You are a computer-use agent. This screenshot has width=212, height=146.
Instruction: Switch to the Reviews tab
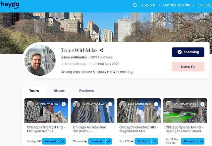coord(86,91)
